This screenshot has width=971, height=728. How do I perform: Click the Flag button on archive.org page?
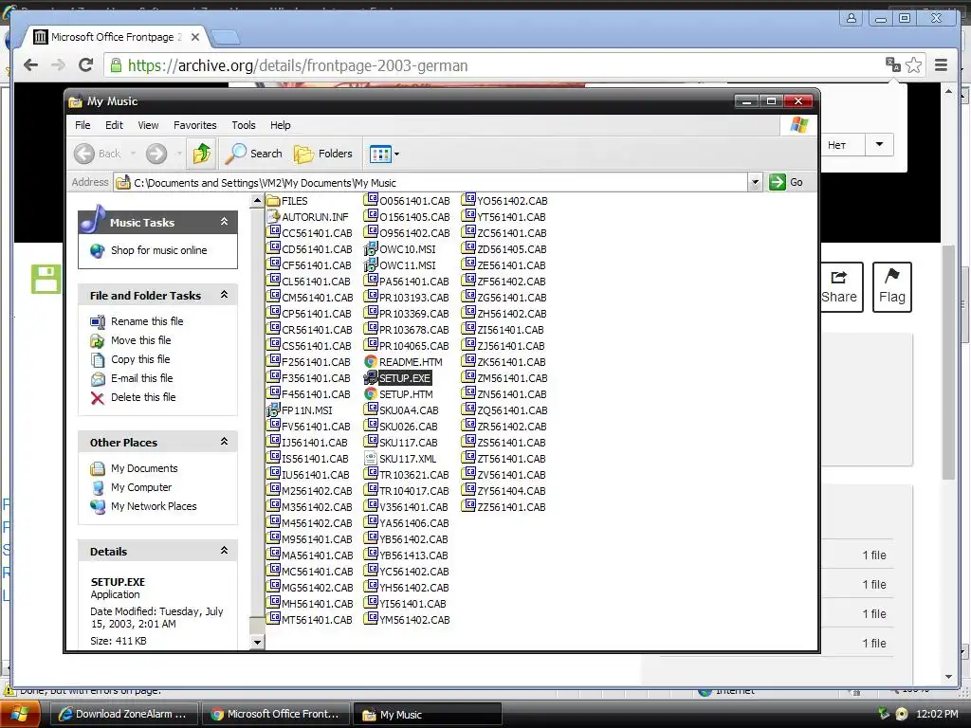(x=891, y=287)
